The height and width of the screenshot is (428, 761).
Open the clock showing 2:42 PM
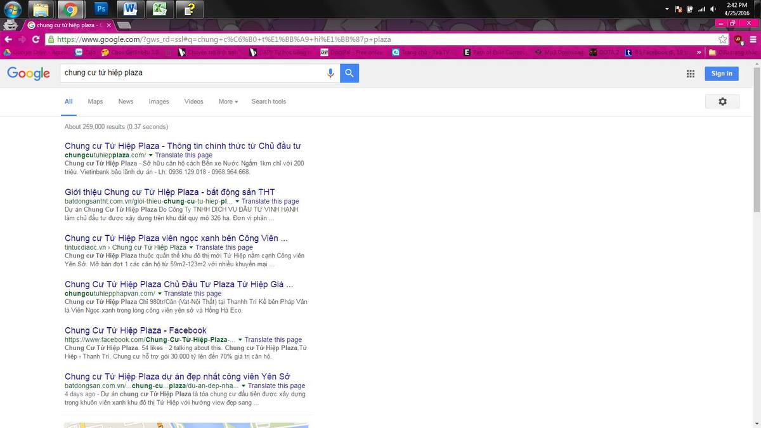coord(737,9)
